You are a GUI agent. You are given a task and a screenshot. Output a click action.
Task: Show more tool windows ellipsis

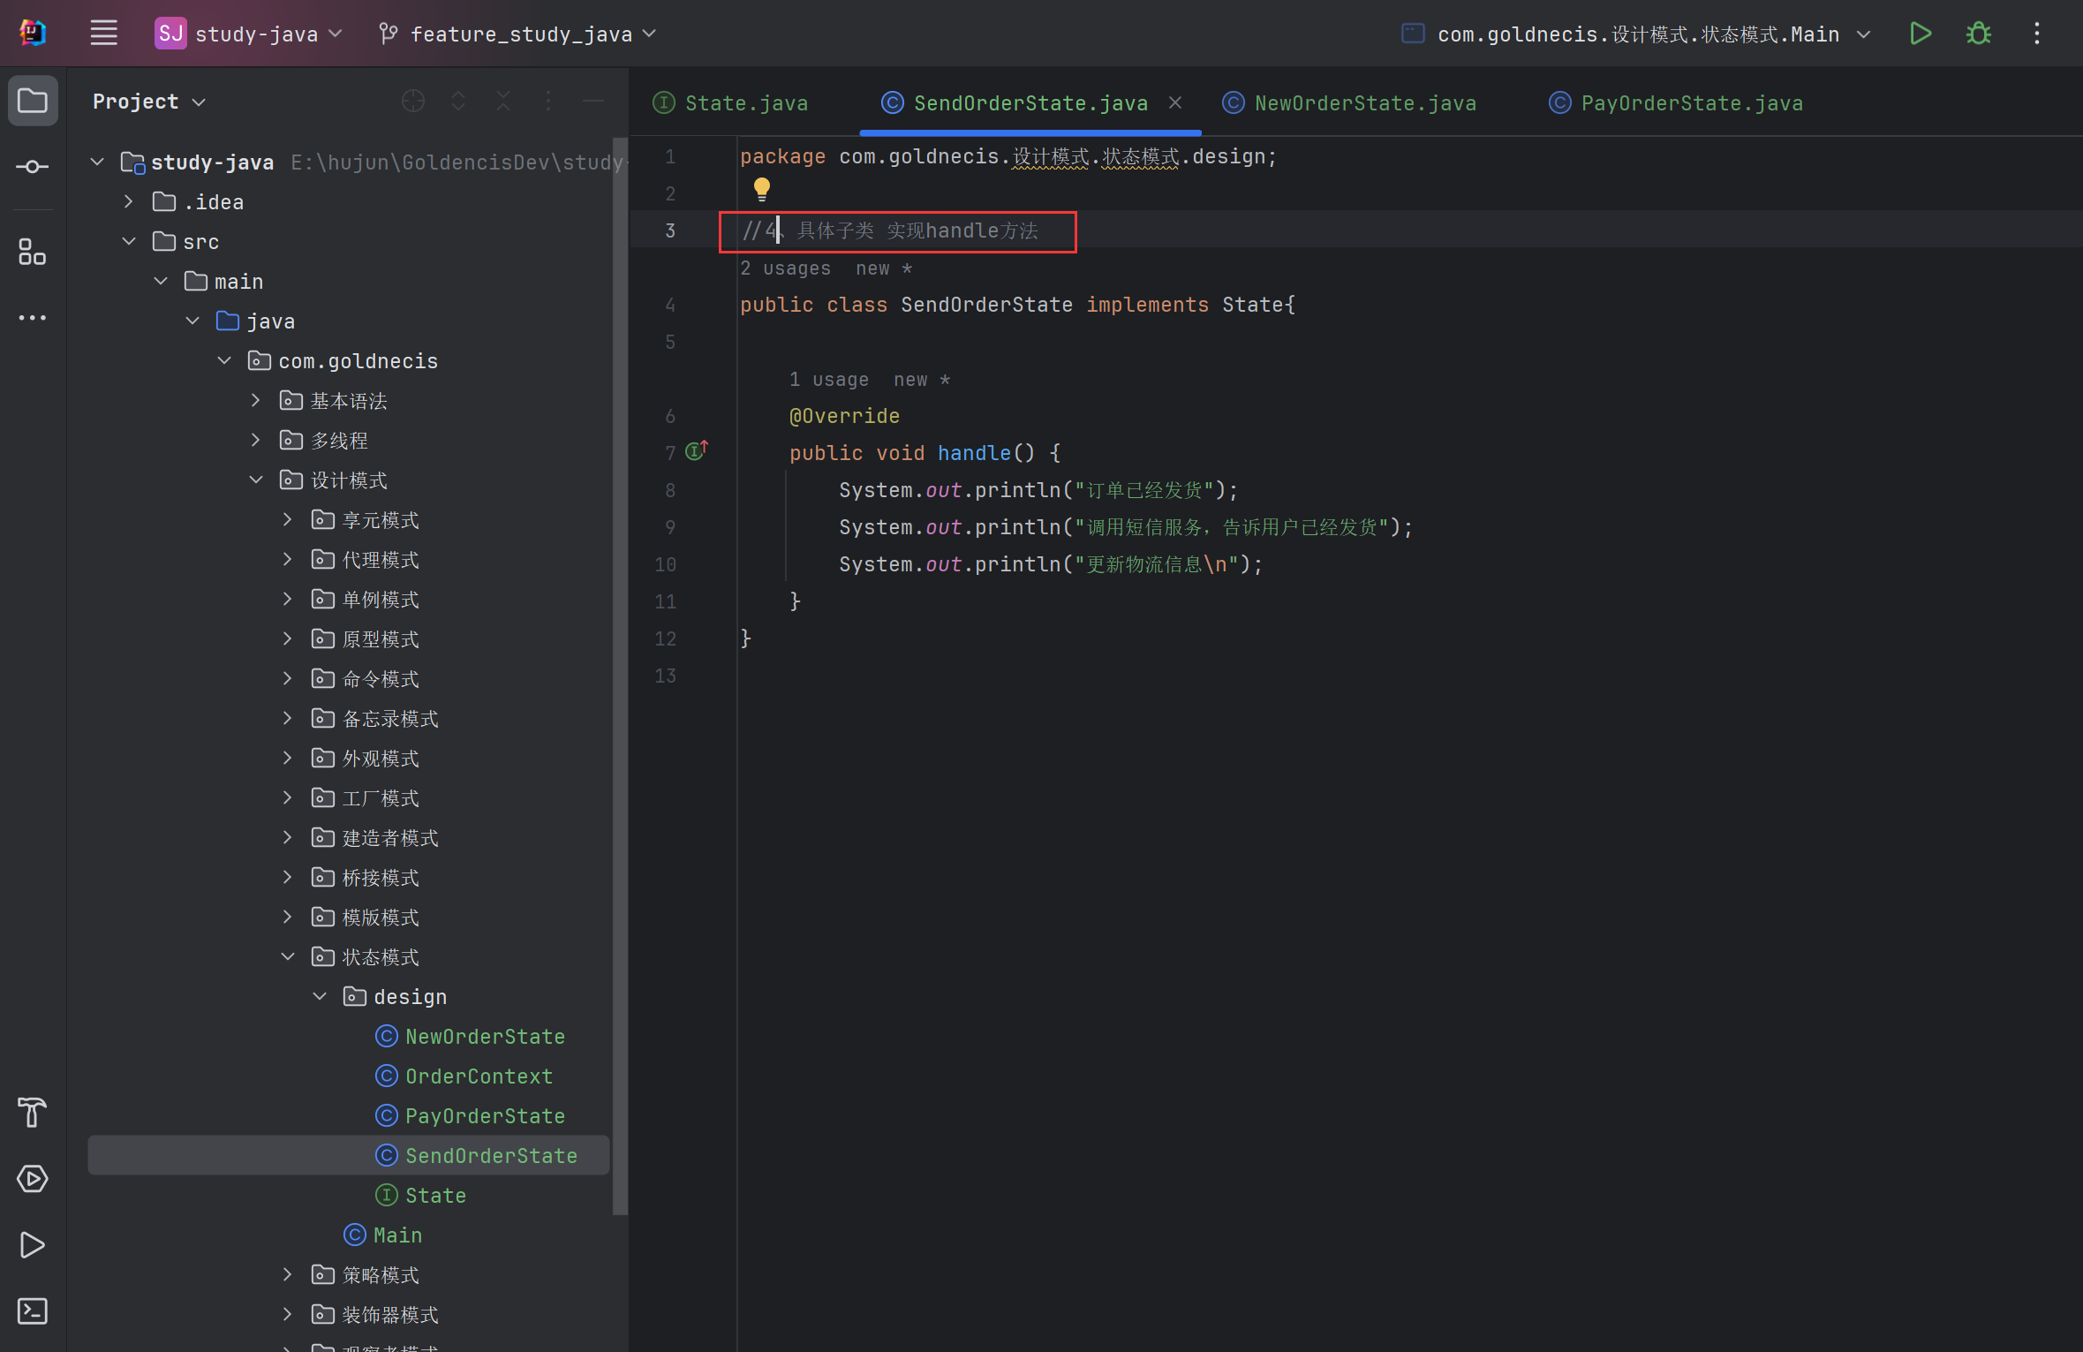(x=33, y=318)
